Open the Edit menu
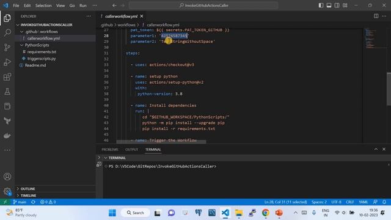This screenshot has width=391, height=220. tap(27, 5)
